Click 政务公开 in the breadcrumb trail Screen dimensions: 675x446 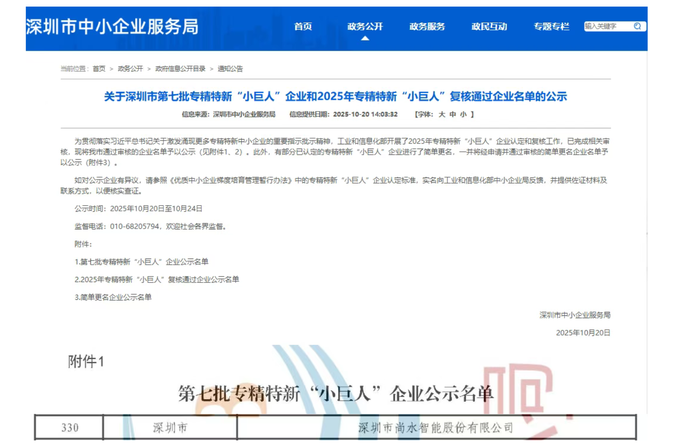[x=130, y=69]
